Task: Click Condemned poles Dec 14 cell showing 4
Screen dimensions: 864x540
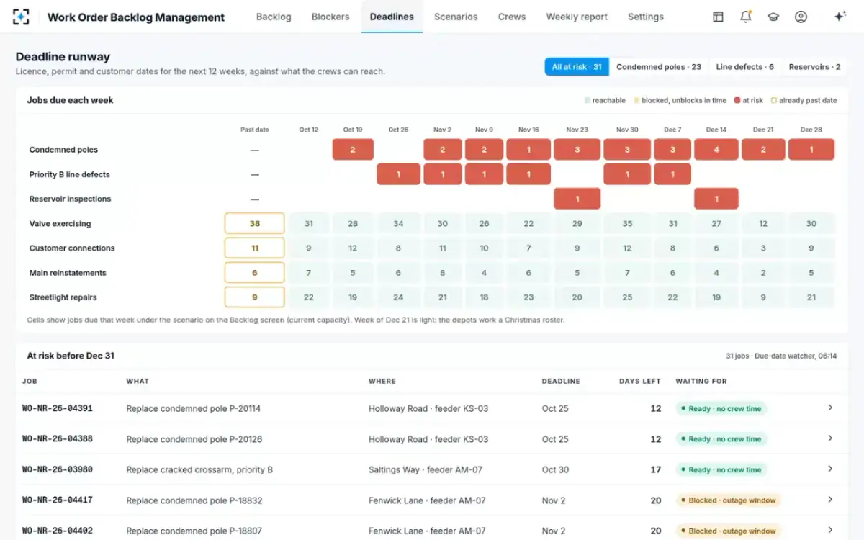Action: pyautogui.click(x=716, y=150)
